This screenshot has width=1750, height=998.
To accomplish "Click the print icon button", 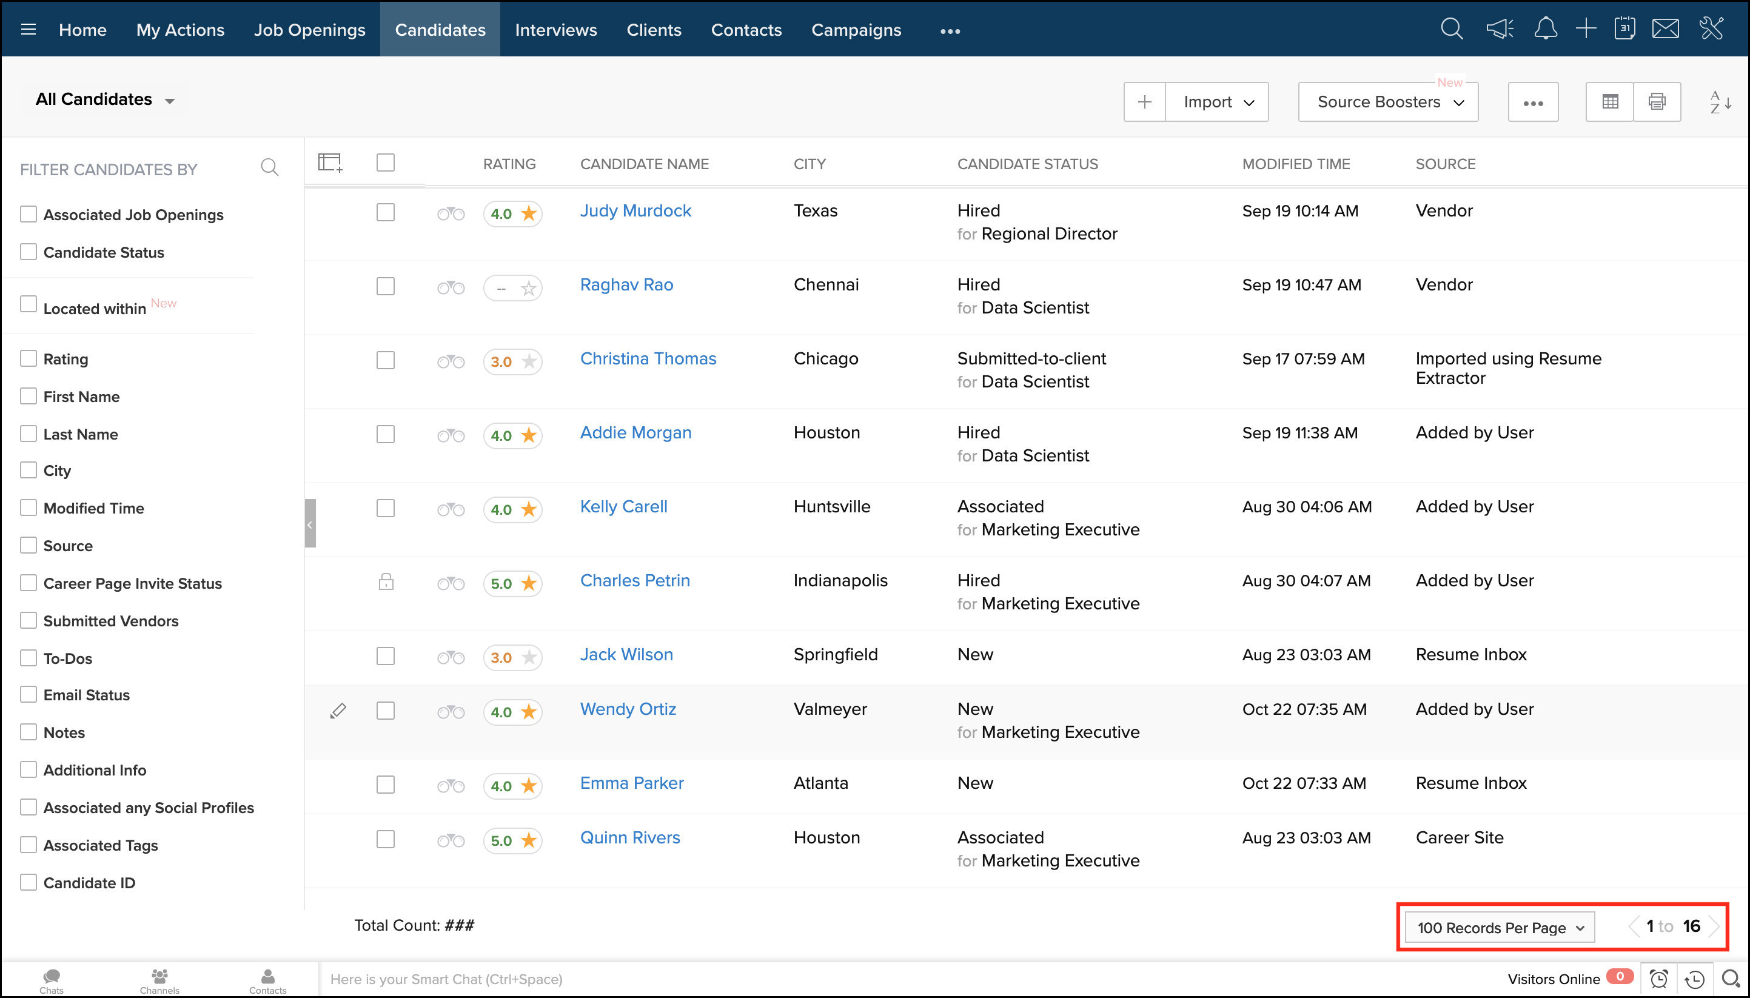I will [1657, 102].
